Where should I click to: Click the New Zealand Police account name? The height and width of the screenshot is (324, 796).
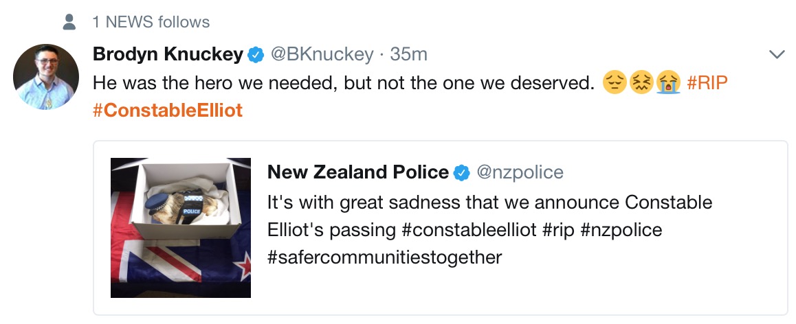pyautogui.click(x=357, y=172)
